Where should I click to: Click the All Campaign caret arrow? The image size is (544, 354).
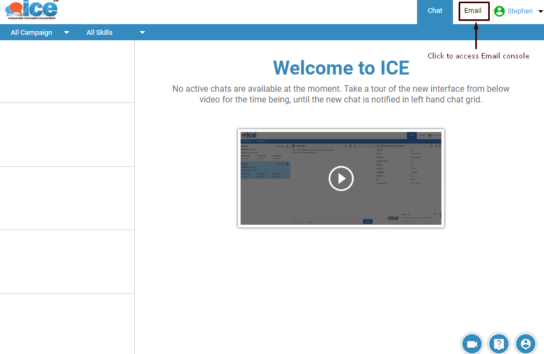(x=66, y=32)
